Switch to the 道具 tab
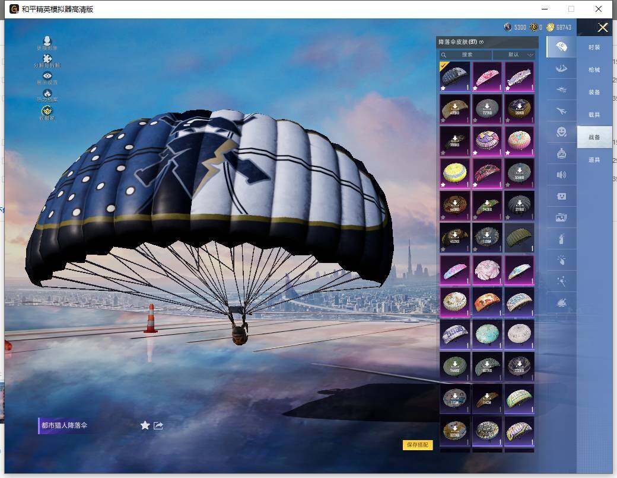This screenshot has height=478, width=617. pyautogui.click(x=594, y=160)
